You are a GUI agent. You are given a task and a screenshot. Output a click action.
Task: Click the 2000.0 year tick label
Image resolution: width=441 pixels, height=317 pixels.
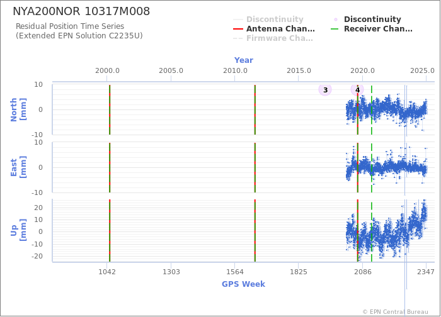[107, 70]
